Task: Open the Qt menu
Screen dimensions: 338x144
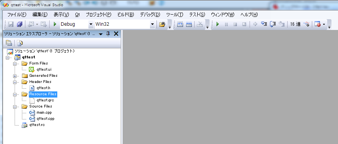Action: pos(78,15)
